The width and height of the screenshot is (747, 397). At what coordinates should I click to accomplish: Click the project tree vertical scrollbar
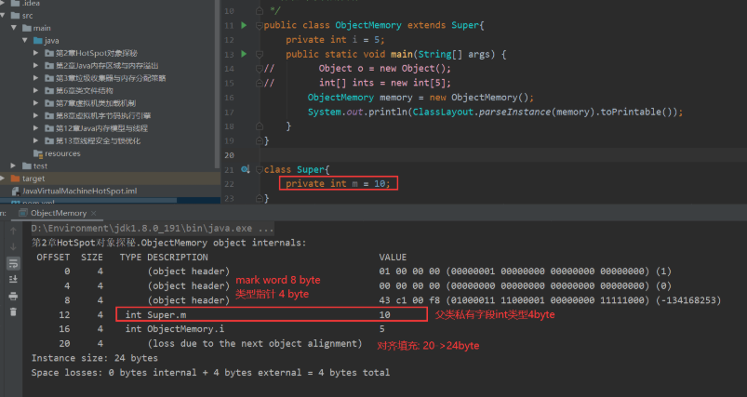click(218, 84)
